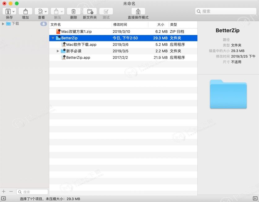
Task: Sort by the 修改时间 column header
Action: 120,25
